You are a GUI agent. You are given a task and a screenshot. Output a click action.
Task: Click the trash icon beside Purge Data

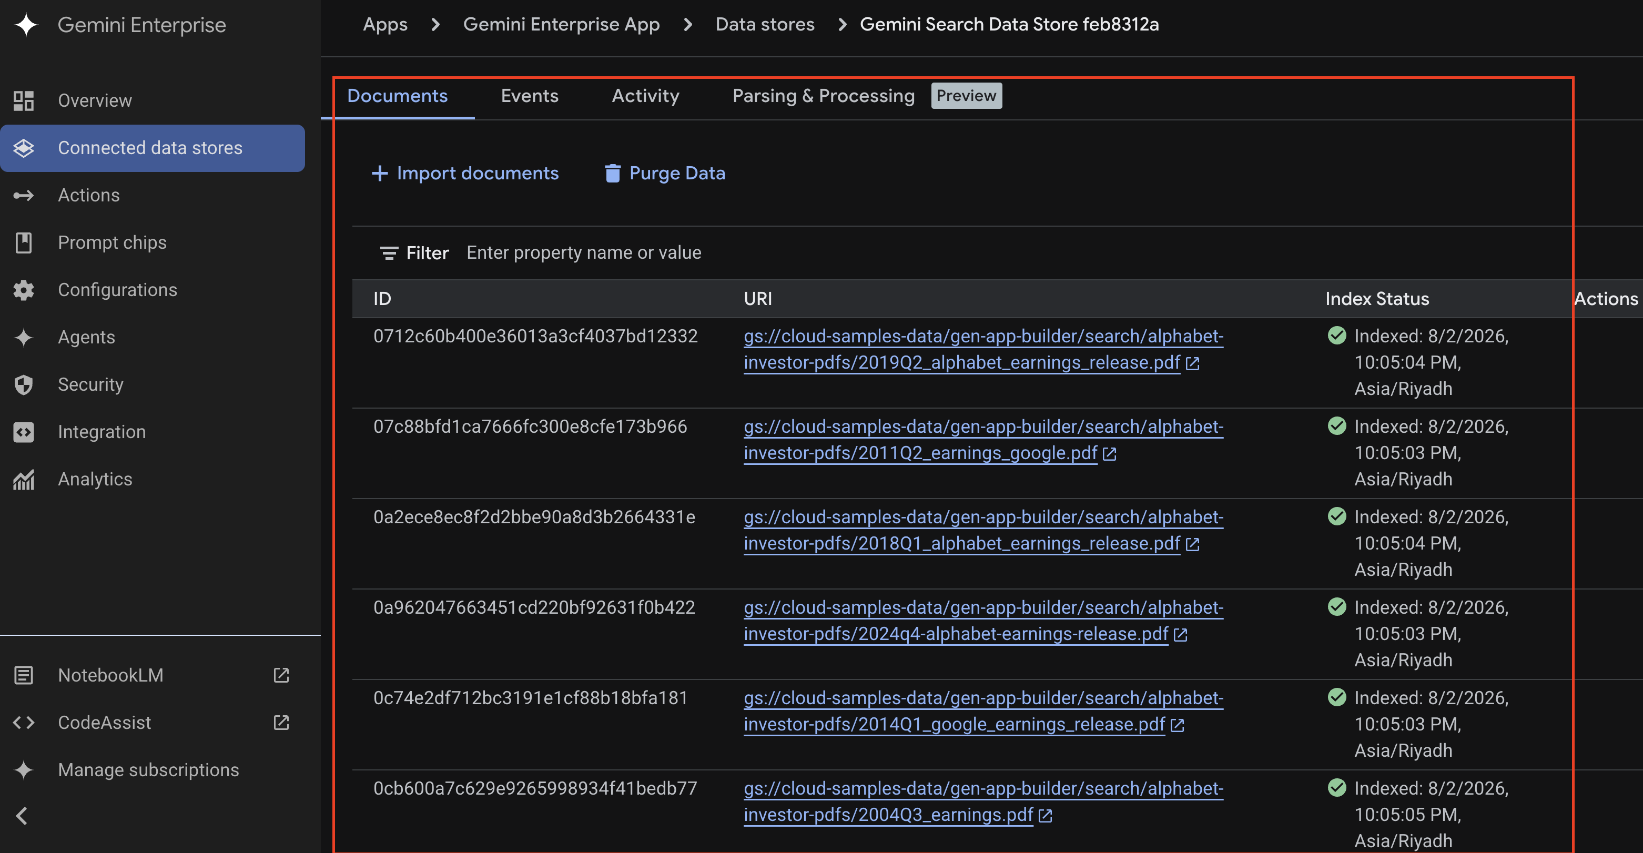612,174
